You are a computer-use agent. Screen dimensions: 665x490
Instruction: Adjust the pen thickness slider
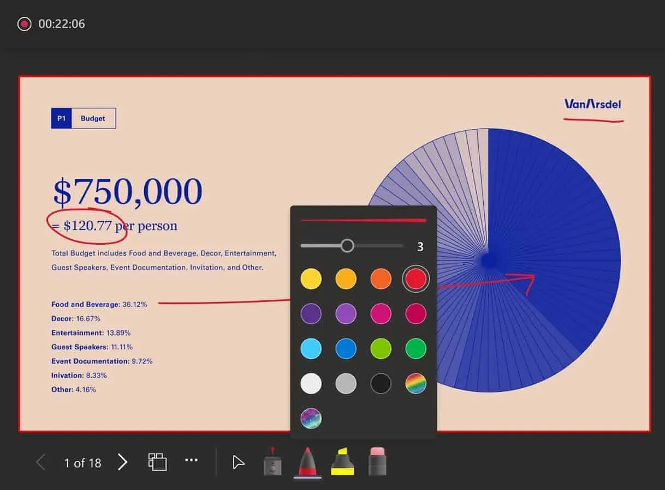pos(348,246)
